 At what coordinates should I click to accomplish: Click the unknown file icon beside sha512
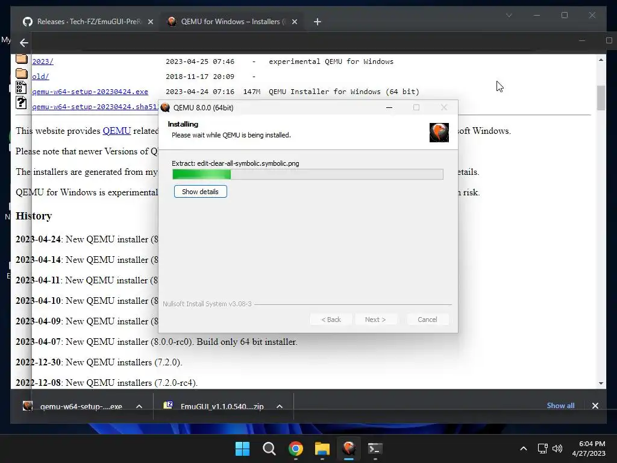(x=21, y=102)
